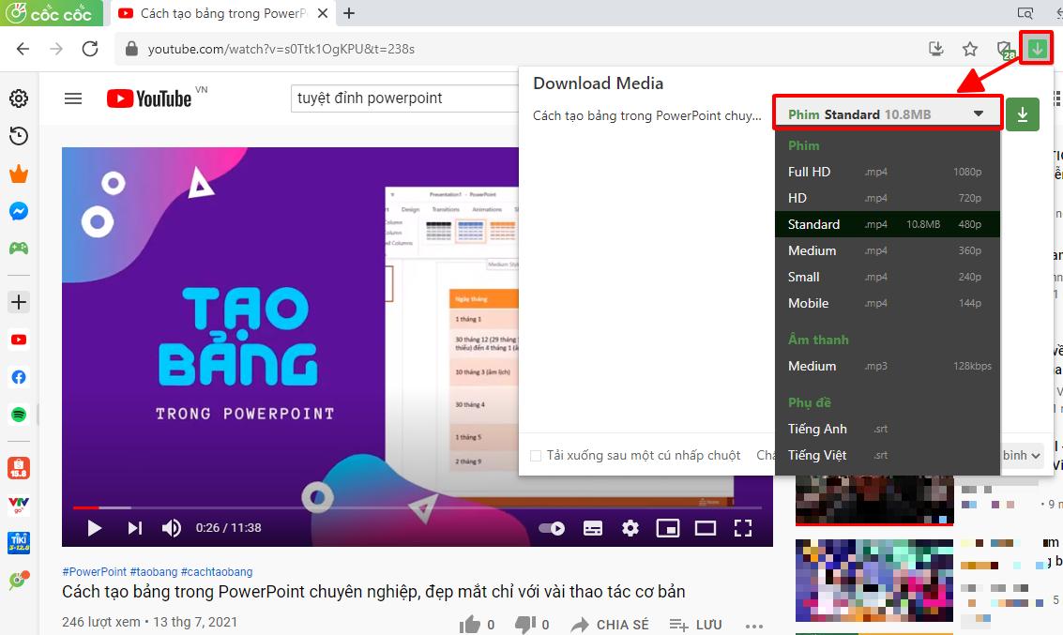This screenshot has height=635, width=1063.
Task: Select Small 240p mp4 option
Action: pos(887,278)
